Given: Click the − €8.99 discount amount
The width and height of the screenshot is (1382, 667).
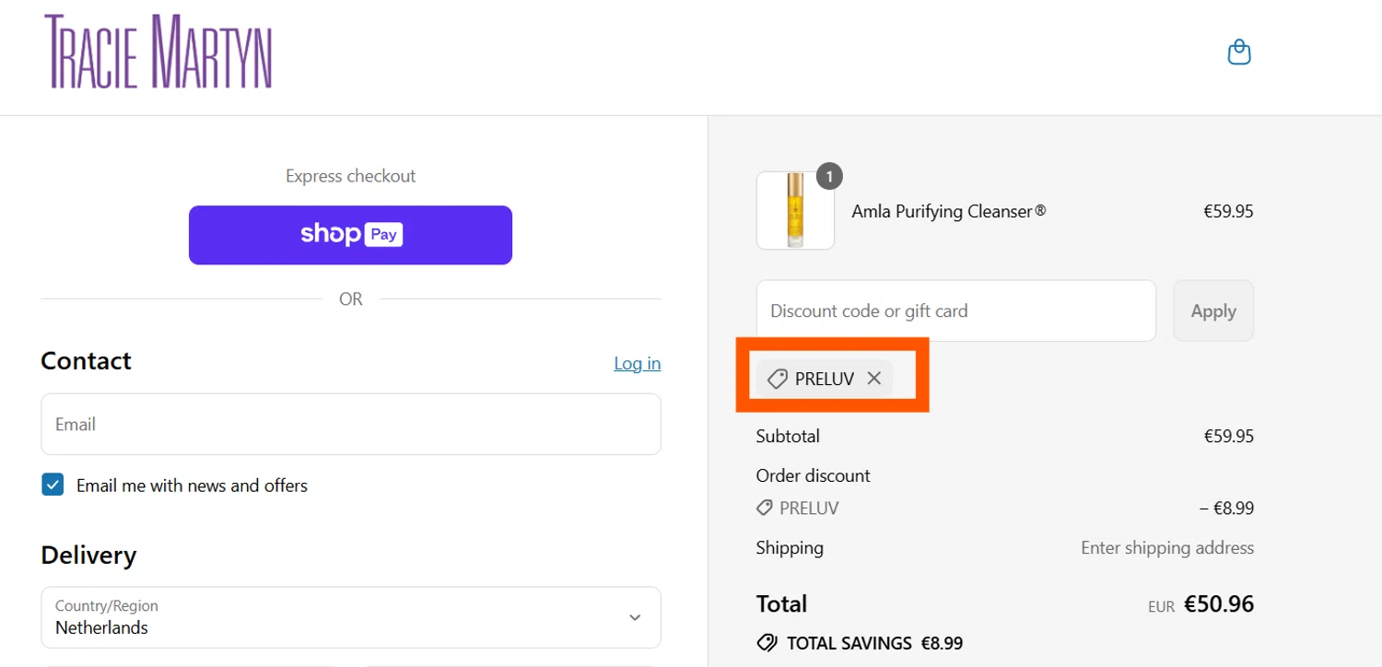Looking at the screenshot, I should [x=1226, y=508].
